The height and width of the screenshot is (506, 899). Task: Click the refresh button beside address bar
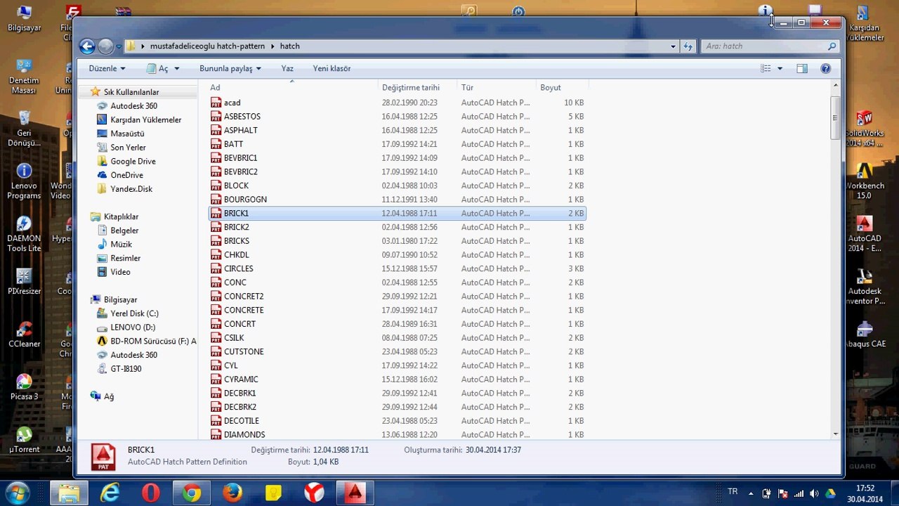click(x=688, y=46)
